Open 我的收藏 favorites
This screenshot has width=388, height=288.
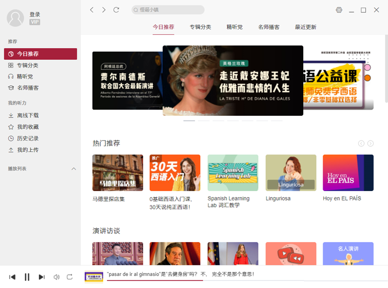tap(27, 127)
